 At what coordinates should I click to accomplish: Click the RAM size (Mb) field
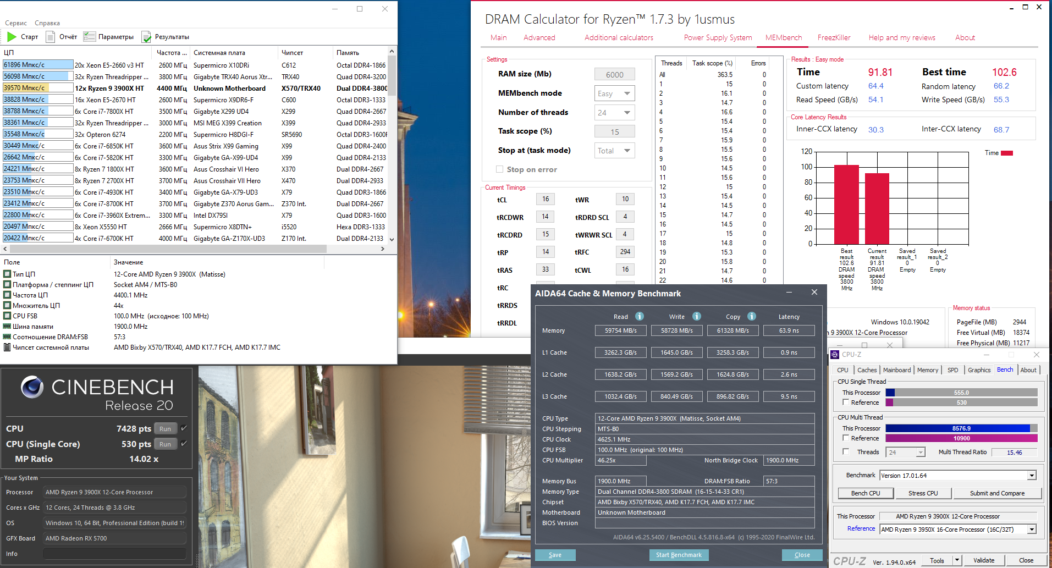coord(614,74)
